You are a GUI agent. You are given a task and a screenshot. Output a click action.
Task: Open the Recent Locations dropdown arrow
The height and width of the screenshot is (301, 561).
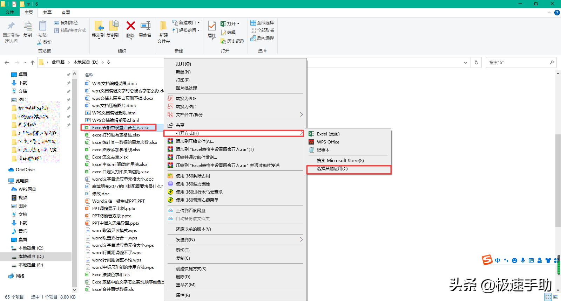coord(25,63)
